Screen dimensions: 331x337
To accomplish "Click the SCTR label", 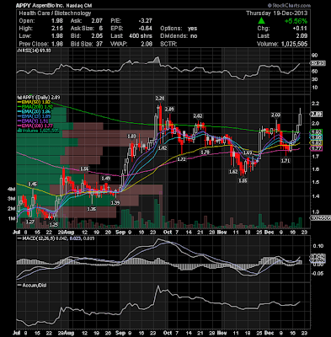I will [x=168, y=44].
